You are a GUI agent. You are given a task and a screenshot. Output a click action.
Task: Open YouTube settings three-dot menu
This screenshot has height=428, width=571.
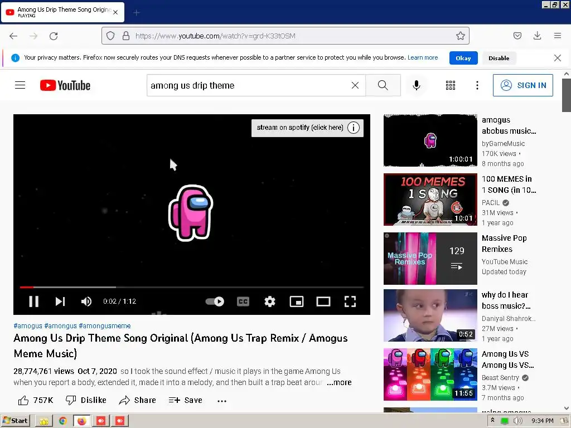(477, 85)
